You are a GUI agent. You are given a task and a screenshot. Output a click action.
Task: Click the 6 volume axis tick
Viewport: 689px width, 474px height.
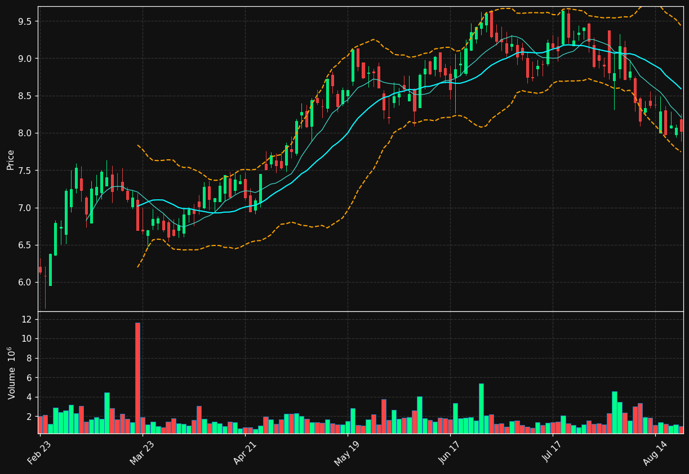(29, 378)
